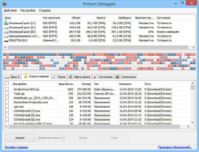
Task: Open the Справка menu
Action: (x=45, y=10)
